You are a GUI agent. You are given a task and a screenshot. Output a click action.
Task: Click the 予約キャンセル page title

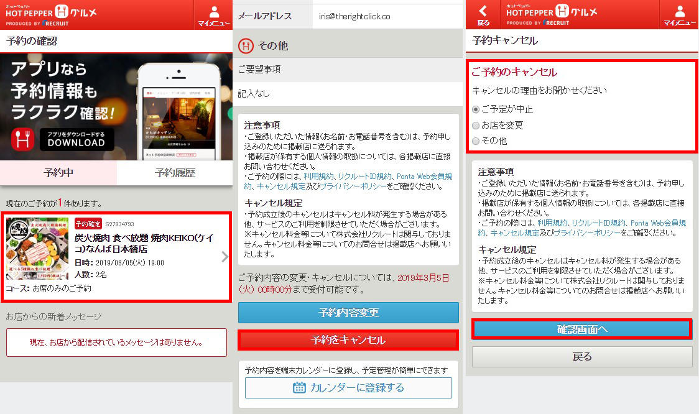505,40
